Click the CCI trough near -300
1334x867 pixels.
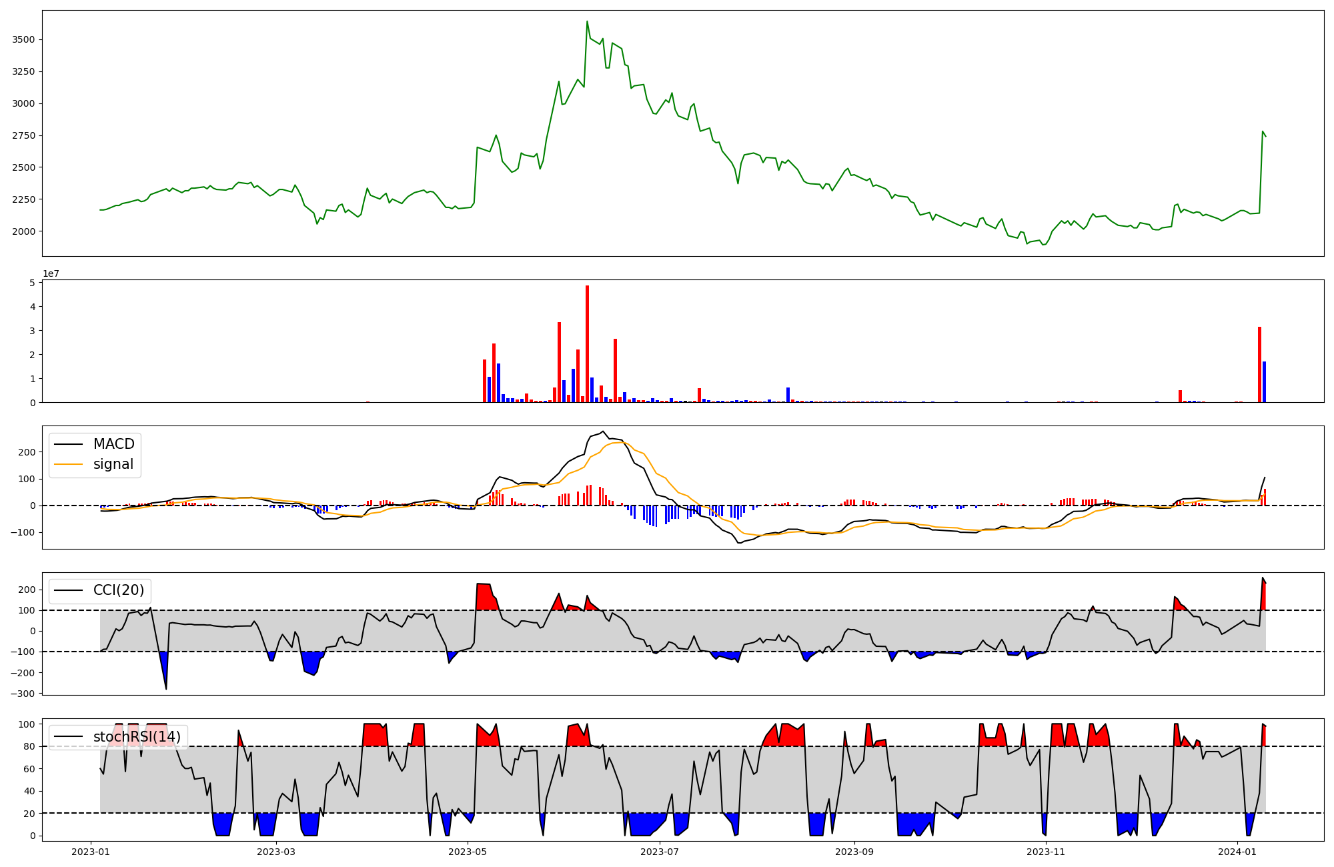(x=166, y=688)
